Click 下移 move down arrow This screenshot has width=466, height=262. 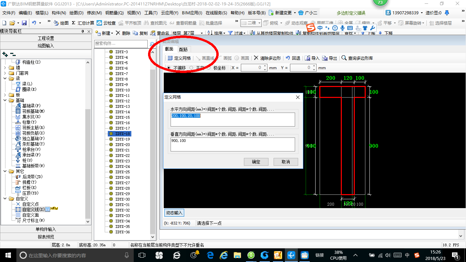pyautogui.click(x=385, y=33)
